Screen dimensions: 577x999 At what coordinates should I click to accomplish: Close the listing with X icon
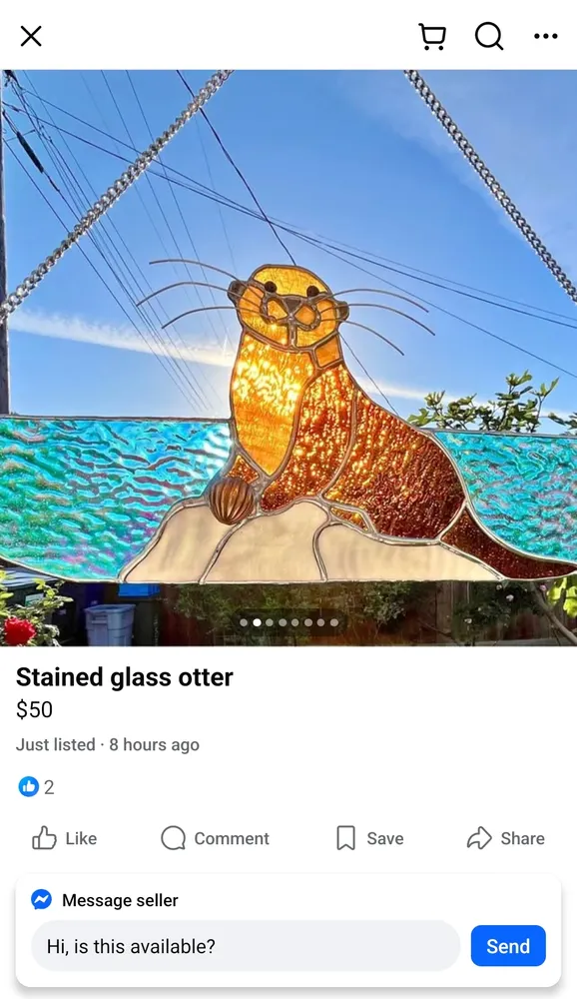tap(31, 36)
